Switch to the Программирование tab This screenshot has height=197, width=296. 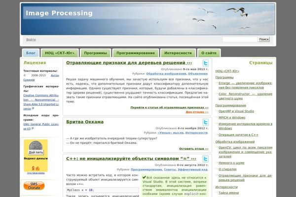pos(136,53)
